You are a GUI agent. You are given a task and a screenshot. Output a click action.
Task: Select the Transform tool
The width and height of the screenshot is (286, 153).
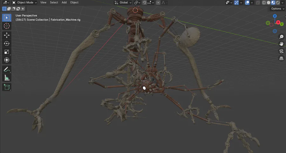pos(7,60)
